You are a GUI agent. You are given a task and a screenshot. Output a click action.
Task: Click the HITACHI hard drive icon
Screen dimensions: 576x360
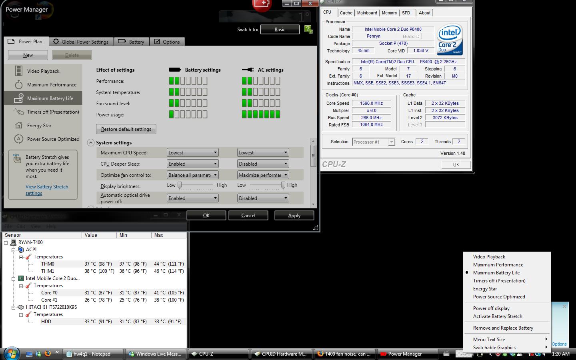tap(21, 307)
